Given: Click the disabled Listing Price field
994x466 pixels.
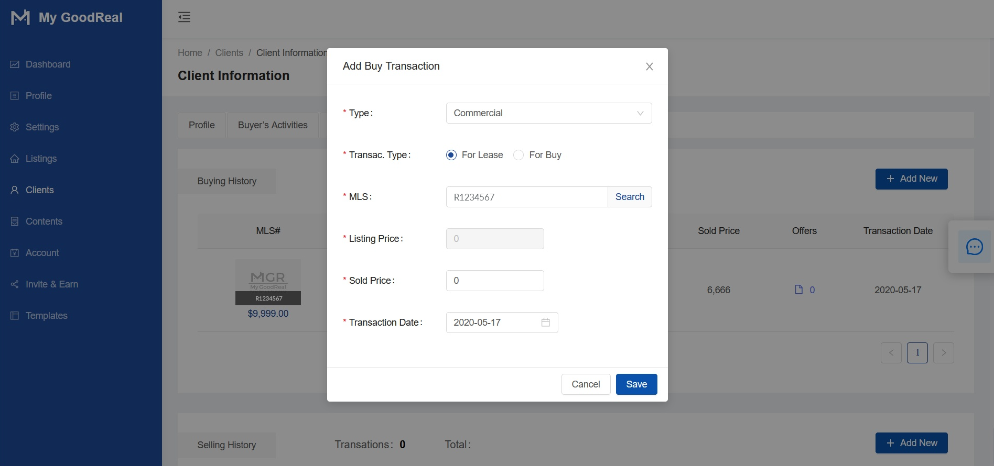Looking at the screenshot, I should point(495,239).
